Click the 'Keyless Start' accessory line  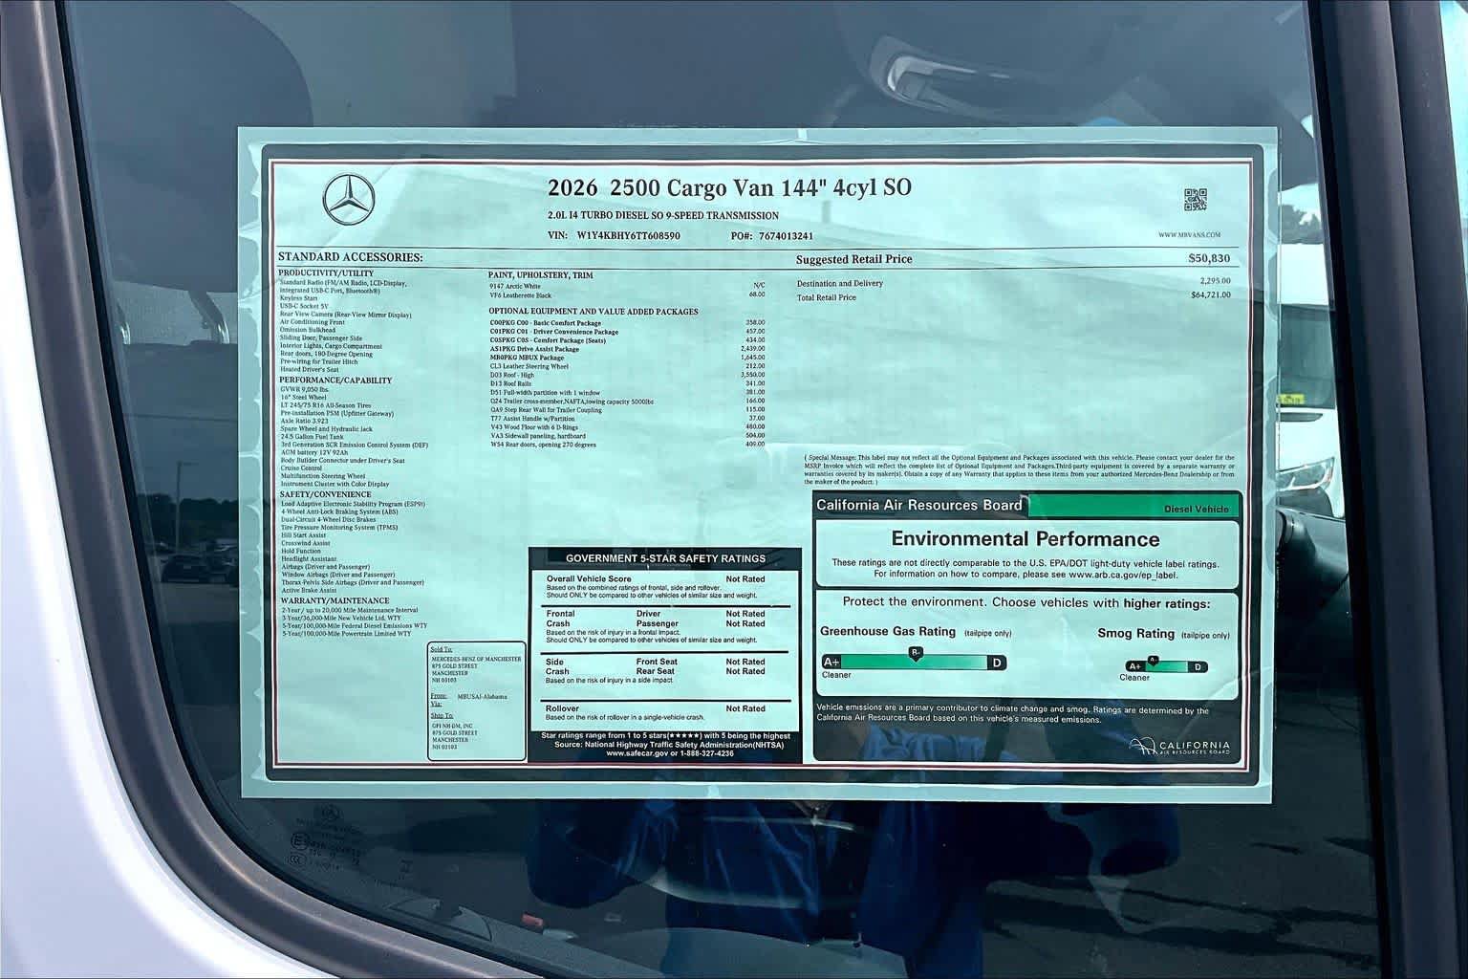(297, 298)
